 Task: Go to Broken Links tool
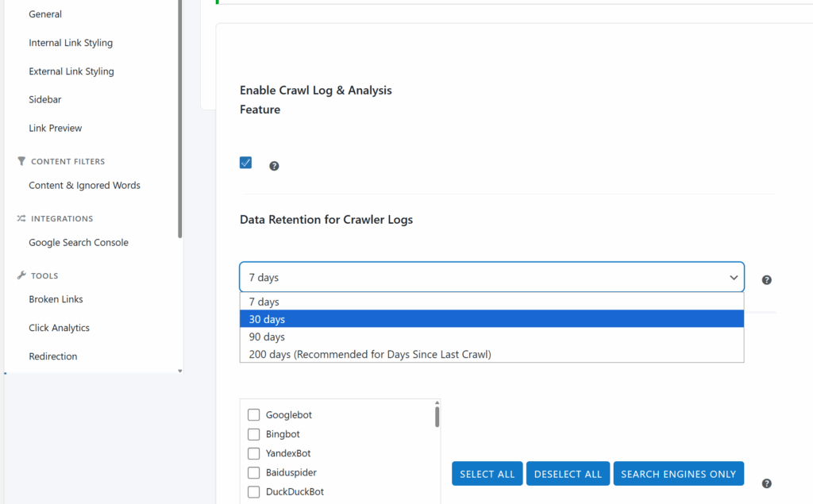click(56, 299)
